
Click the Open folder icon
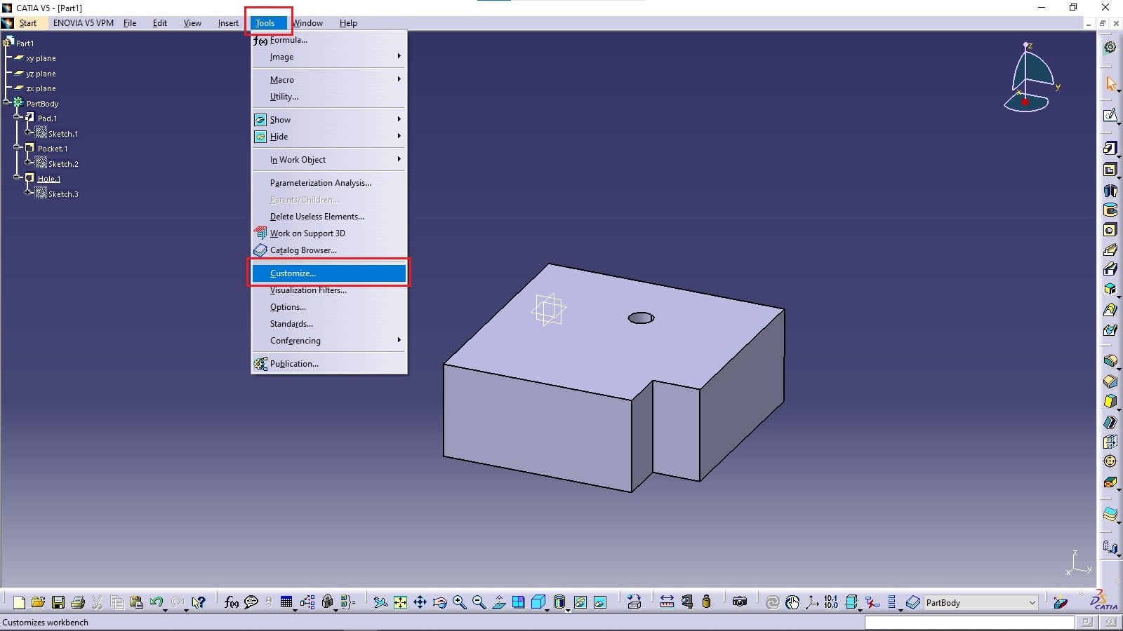point(38,602)
